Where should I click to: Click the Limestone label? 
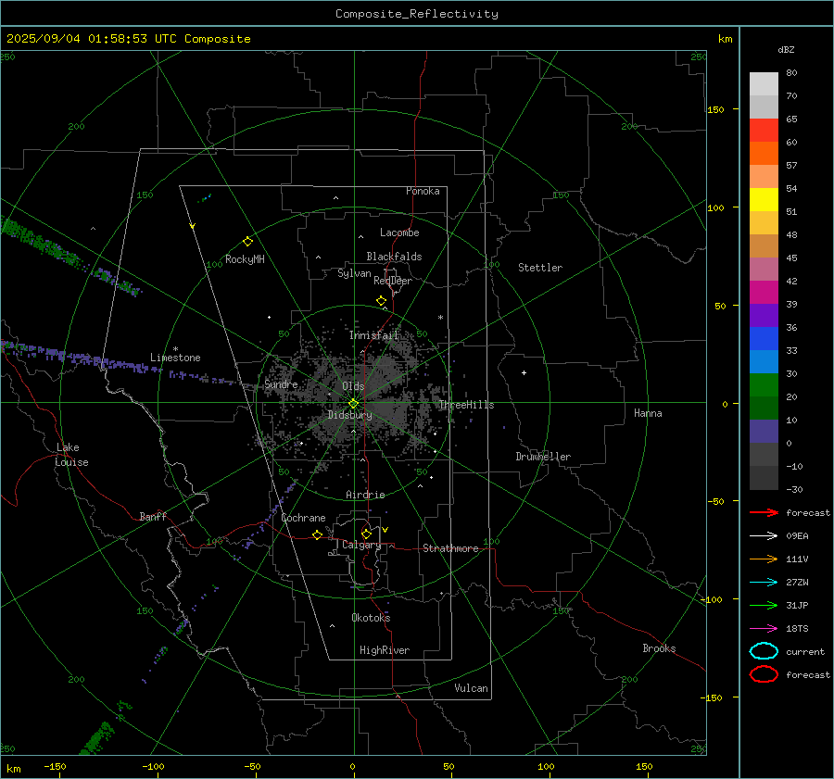pos(175,358)
